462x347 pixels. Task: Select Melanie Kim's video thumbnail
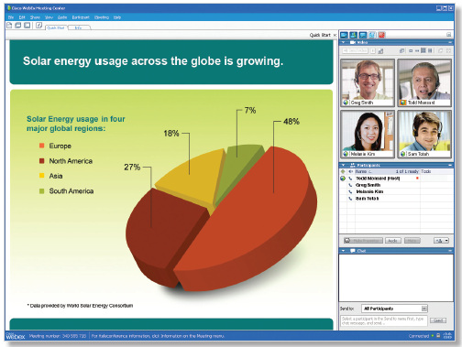coord(368,134)
